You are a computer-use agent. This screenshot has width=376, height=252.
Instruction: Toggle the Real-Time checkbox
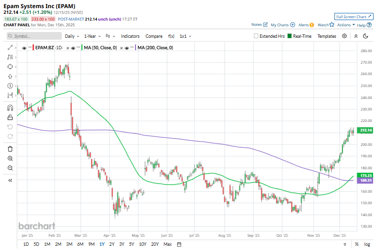(289, 36)
